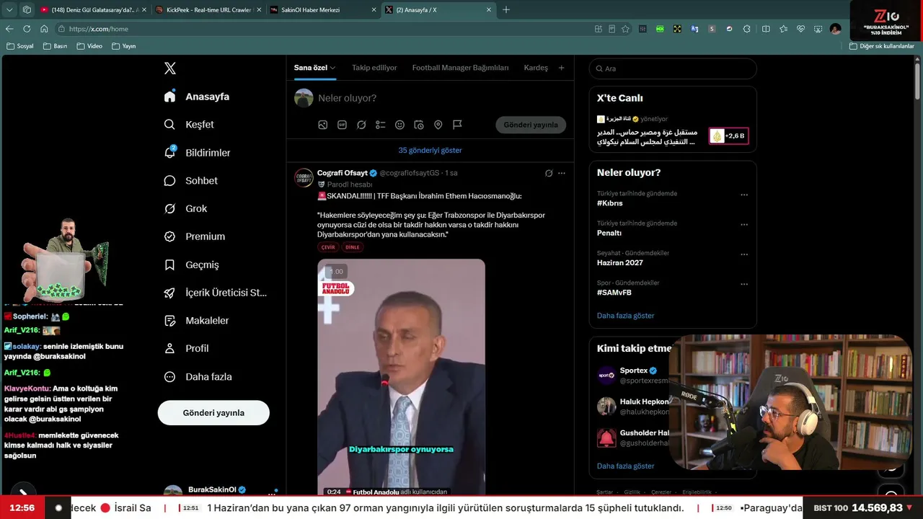Click the Grok icon in the composer
Screen dimensions: 923x519
point(361,125)
